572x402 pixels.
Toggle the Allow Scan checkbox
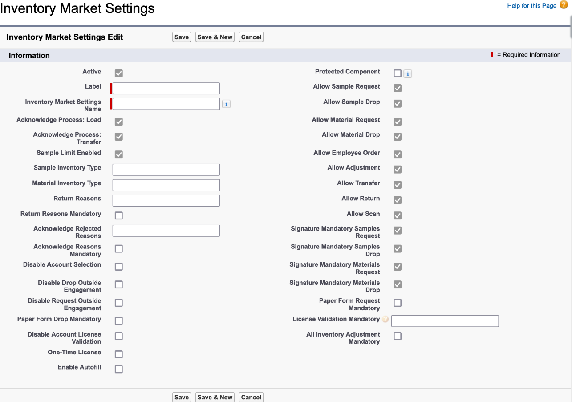[398, 215]
